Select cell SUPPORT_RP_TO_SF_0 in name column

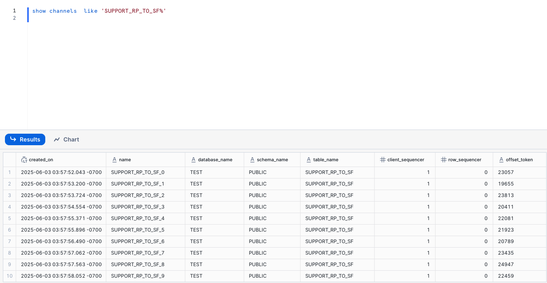[146, 172]
